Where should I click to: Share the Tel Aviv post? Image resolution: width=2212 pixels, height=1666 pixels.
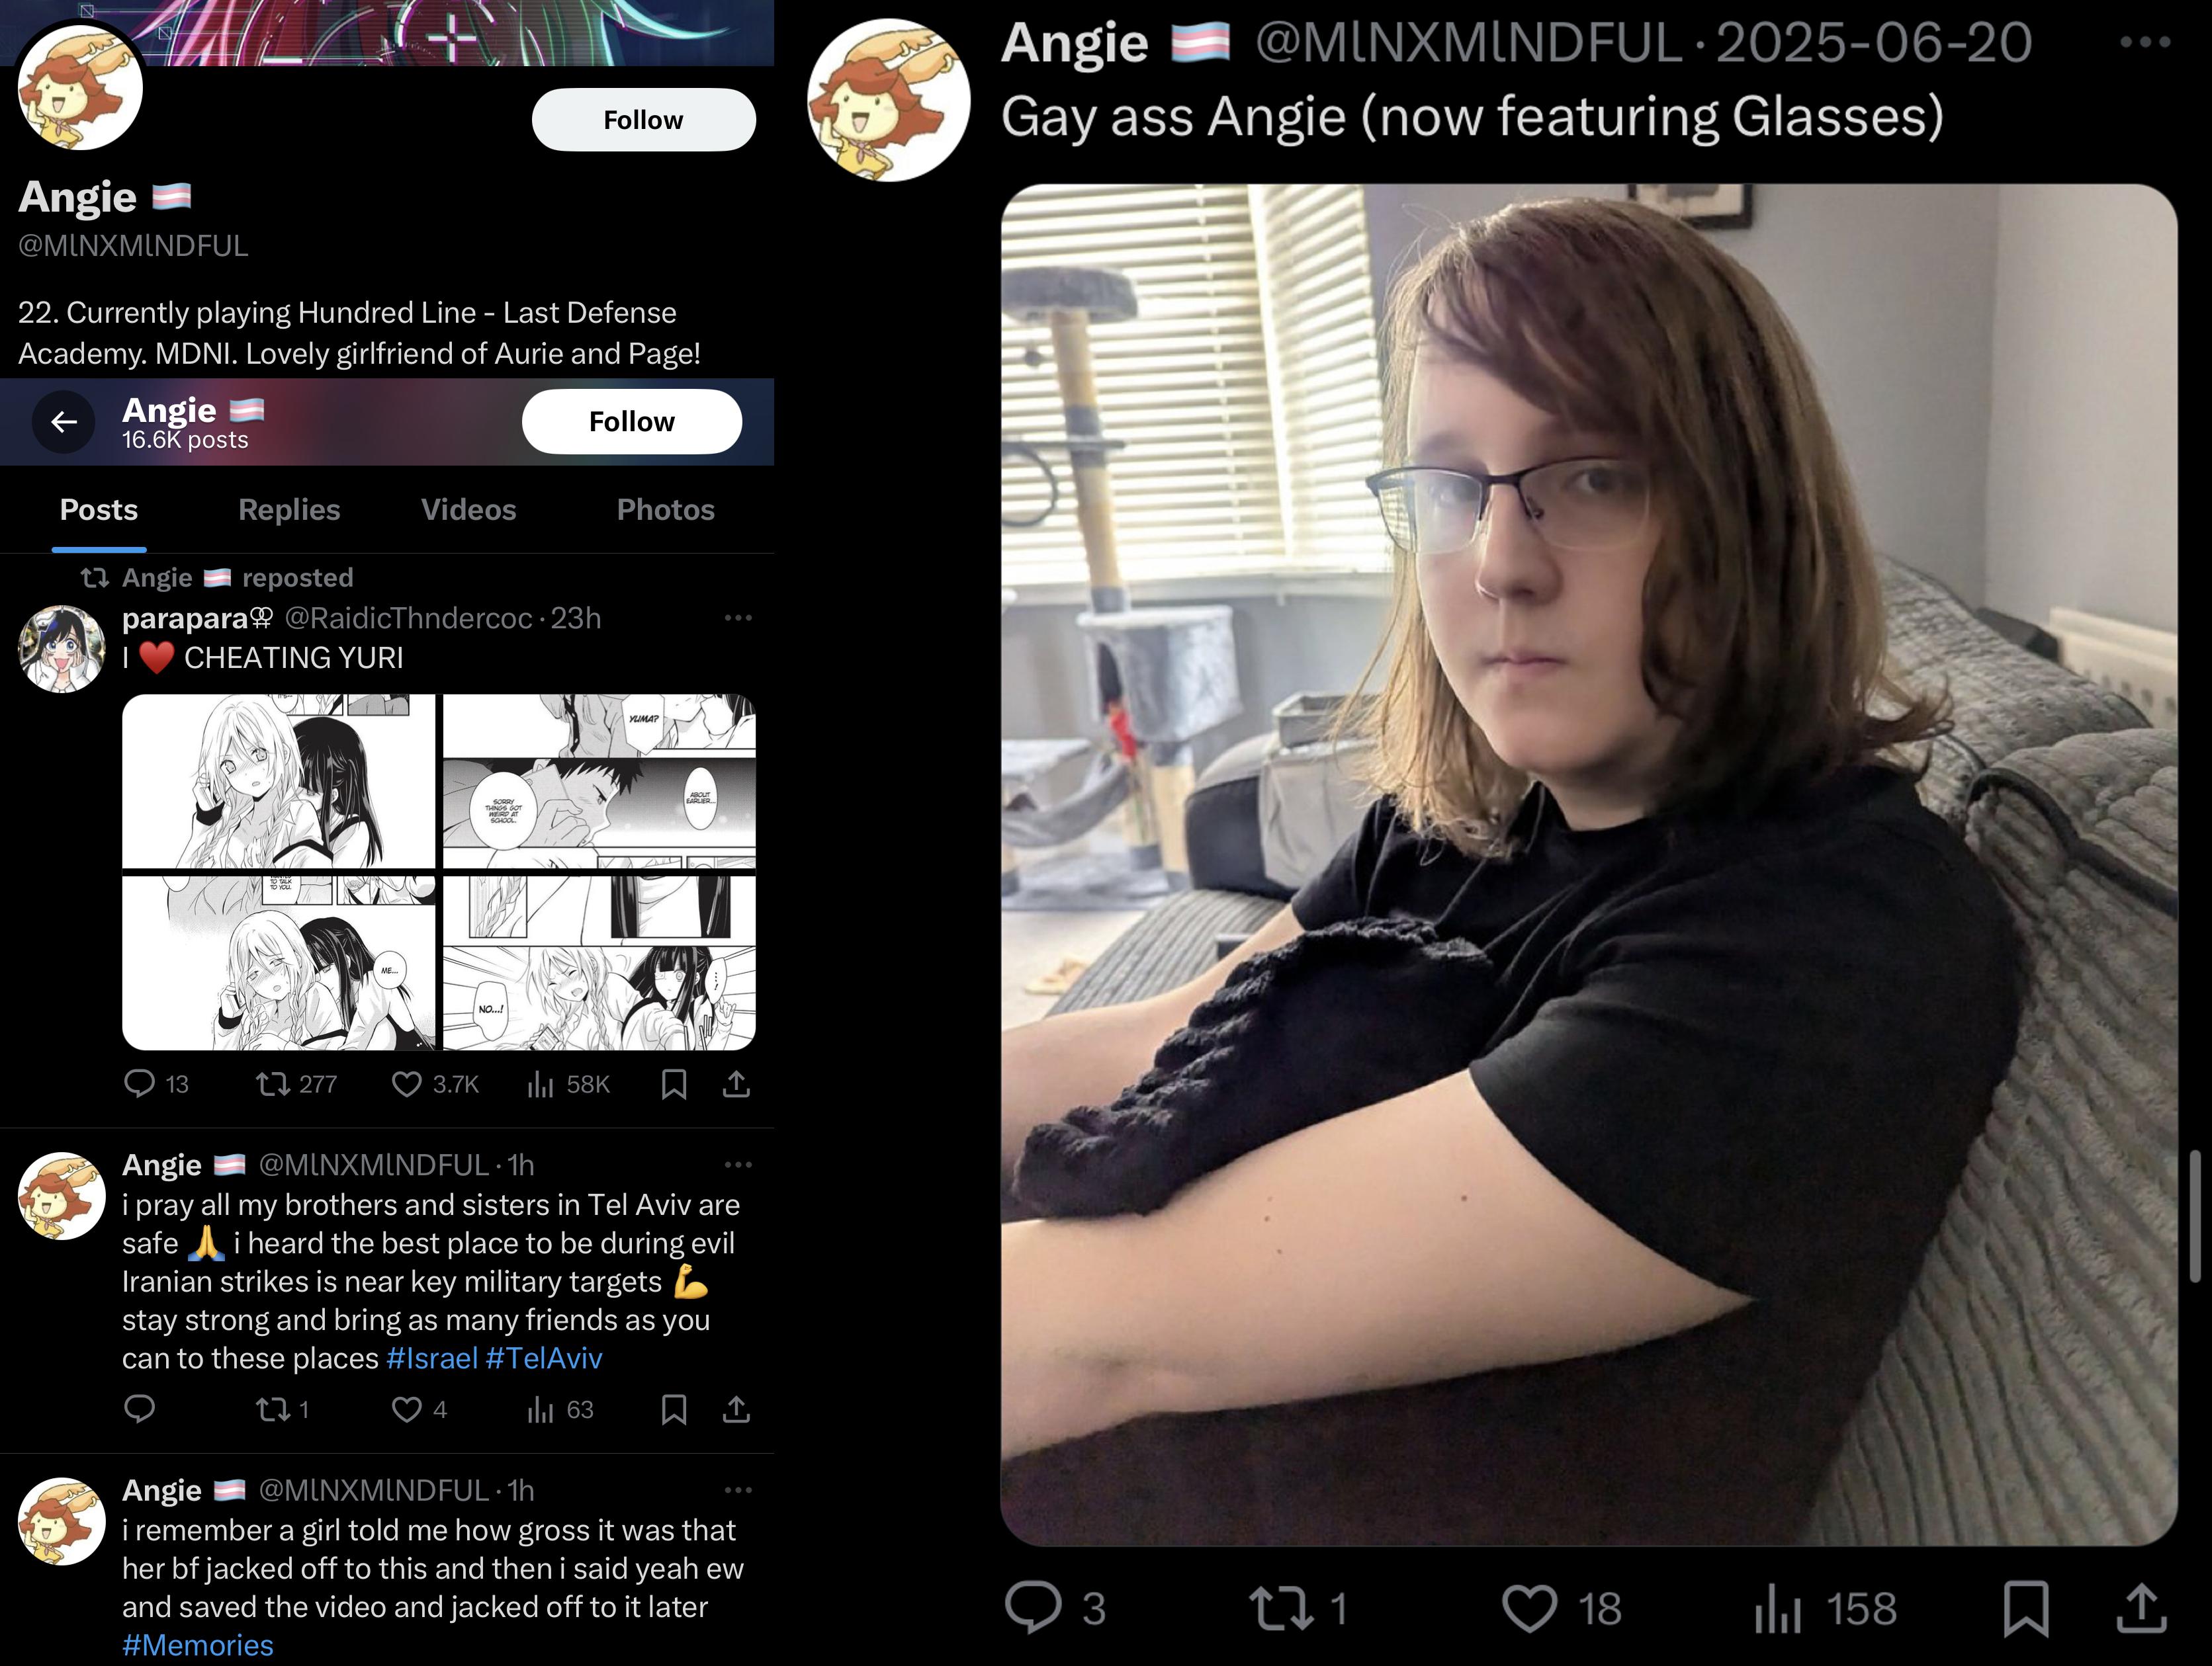pos(736,1409)
